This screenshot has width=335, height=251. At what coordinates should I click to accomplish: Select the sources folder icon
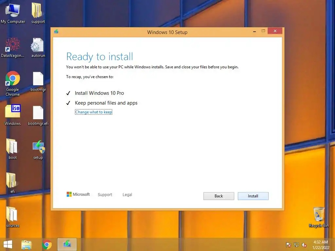point(13,217)
